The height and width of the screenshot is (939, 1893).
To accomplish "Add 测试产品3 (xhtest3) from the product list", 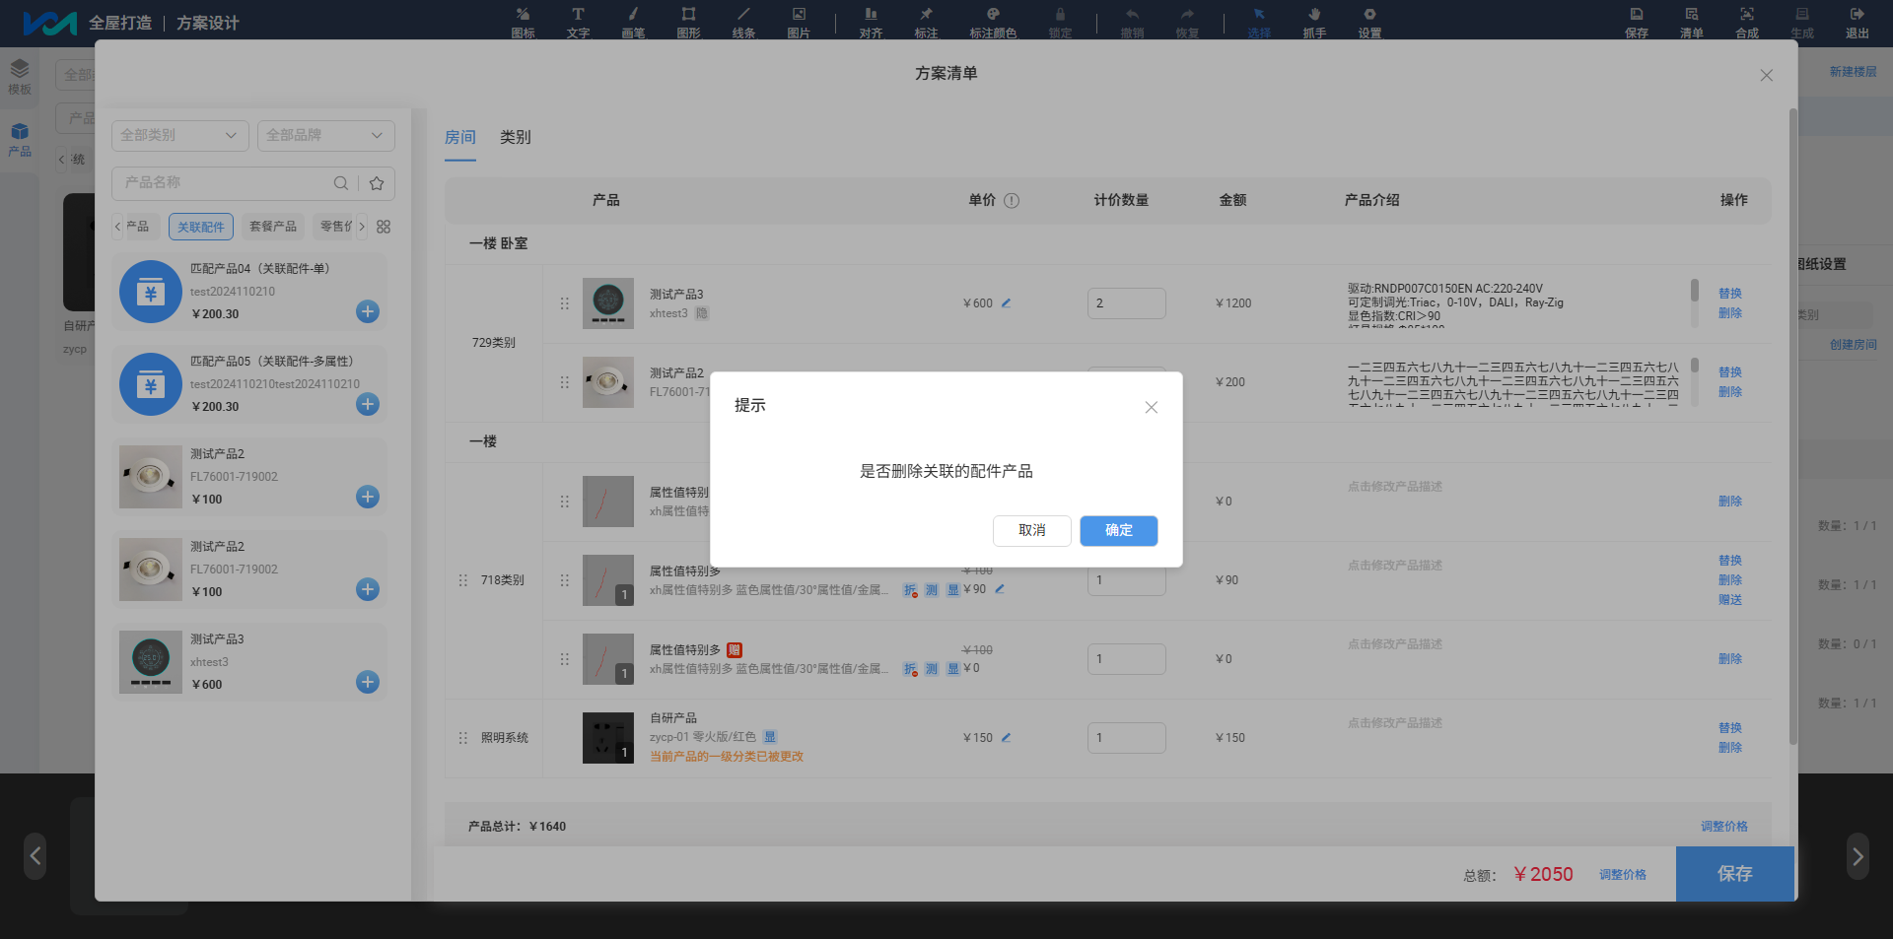I will coord(368,682).
